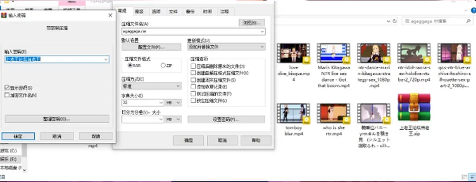476x182 pixels.
Task: Close the 输入密码 password dialog
Action: 110,15
